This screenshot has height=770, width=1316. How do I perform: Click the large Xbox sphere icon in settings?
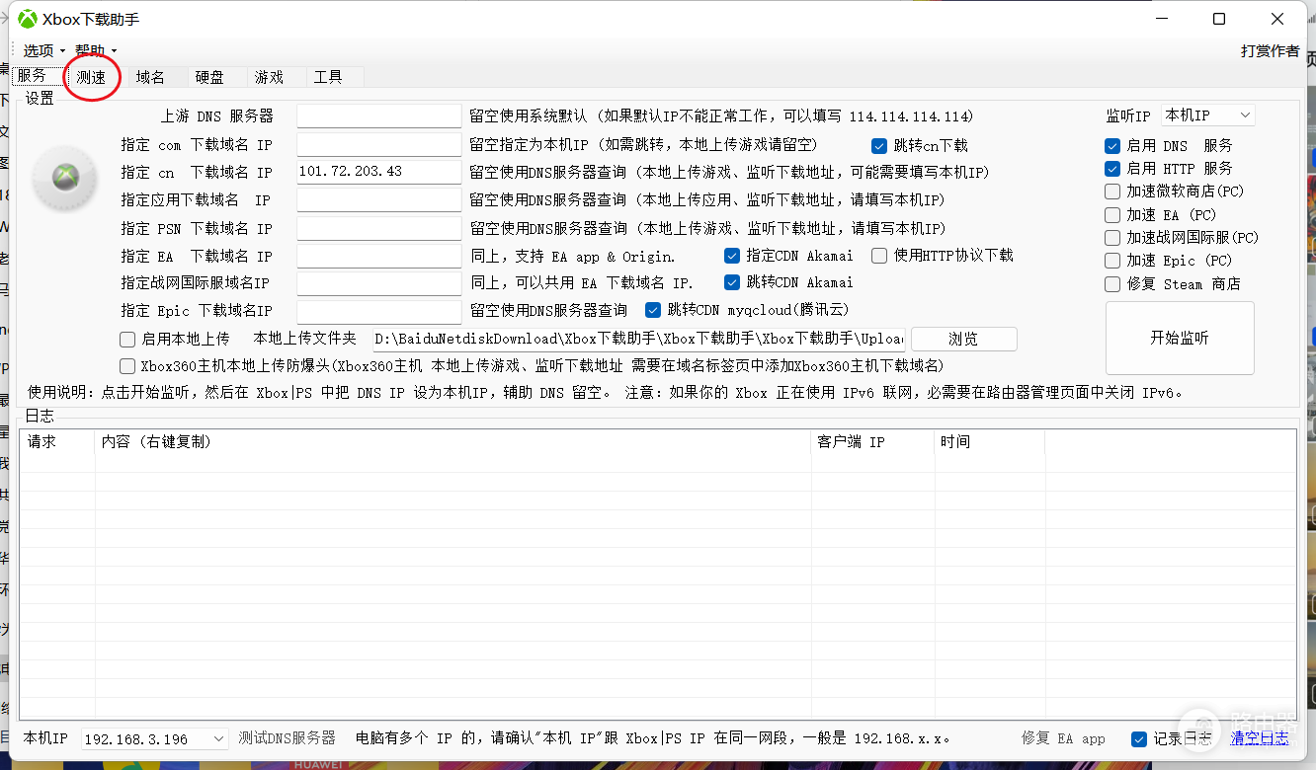pyautogui.click(x=66, y=178)
